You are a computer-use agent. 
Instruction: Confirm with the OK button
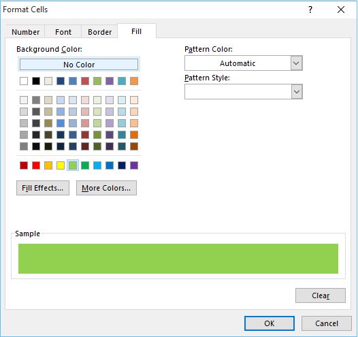tap(270, 323)
